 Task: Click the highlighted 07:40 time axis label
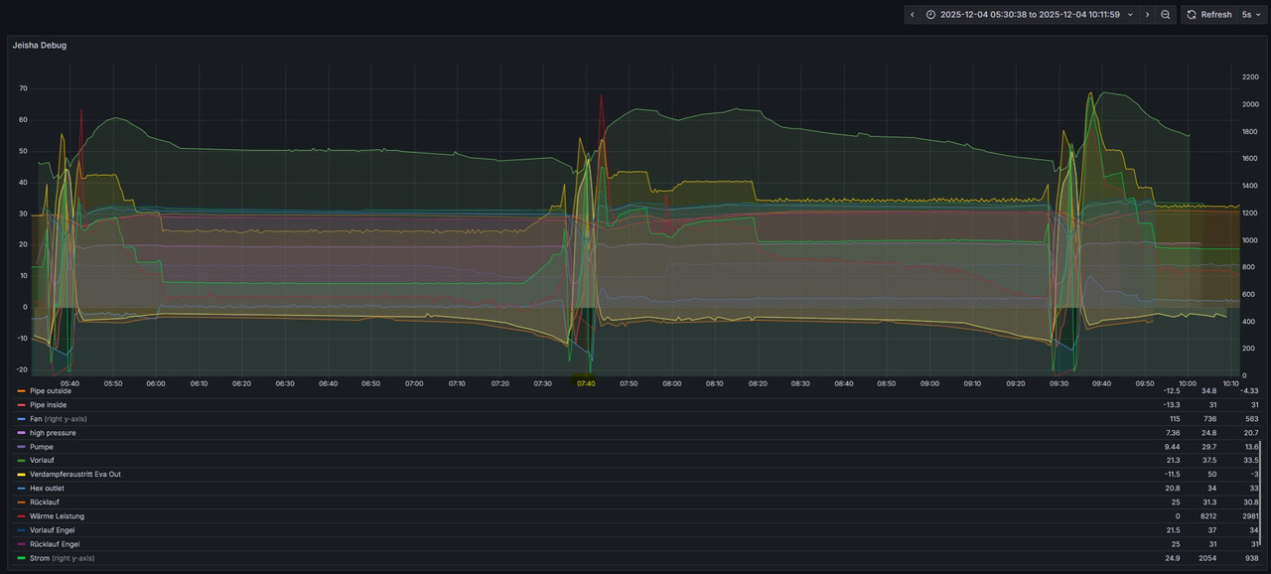586,383
